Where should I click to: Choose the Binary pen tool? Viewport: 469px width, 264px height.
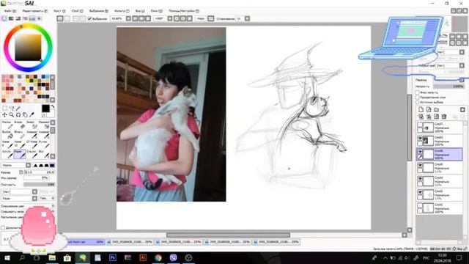tap(20, 135)
